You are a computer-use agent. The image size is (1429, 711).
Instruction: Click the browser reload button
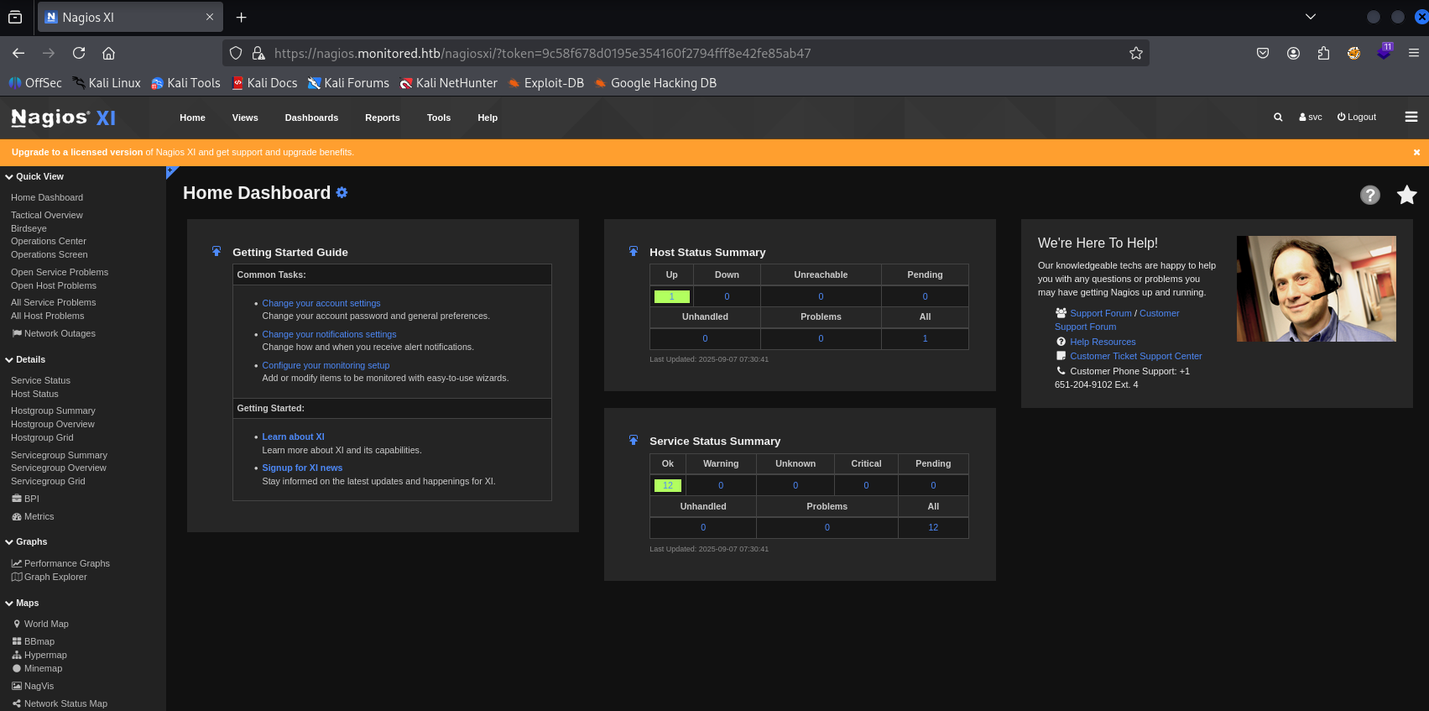pyautogui.click(x=79, y=53)
